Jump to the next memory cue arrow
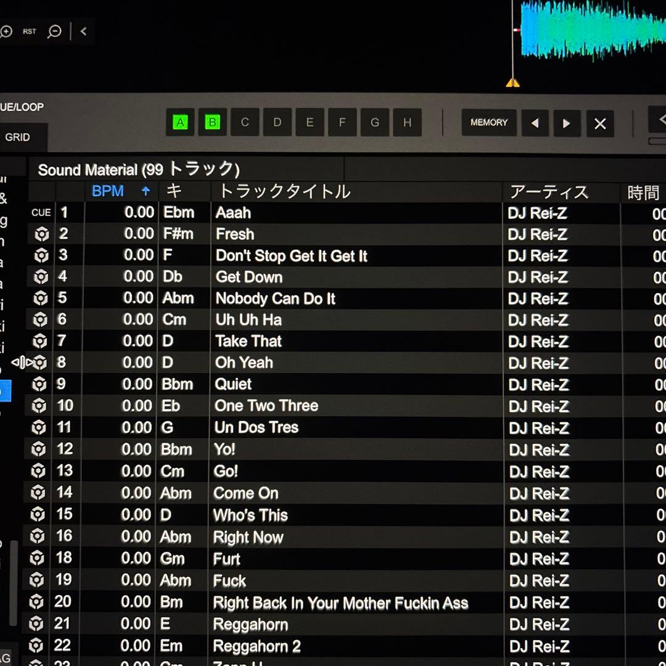The image size is (666, 666). click(x=567, y=123)
